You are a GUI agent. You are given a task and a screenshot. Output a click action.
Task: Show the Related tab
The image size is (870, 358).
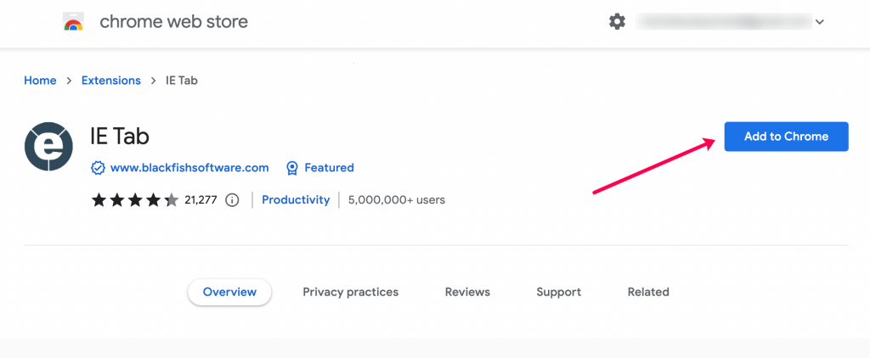[648, 292]
